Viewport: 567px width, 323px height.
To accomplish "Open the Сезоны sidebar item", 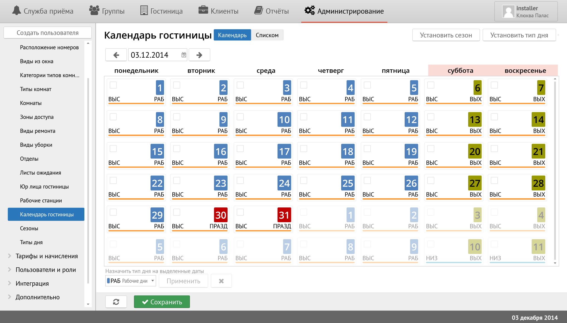I will [x=29, y=228].
